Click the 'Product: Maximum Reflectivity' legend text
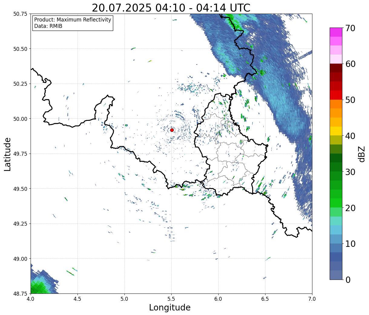369x315 pixels. click(73, 20)
